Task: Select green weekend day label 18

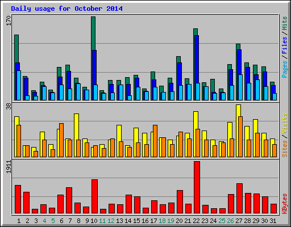Action: [x=162, y=221]
